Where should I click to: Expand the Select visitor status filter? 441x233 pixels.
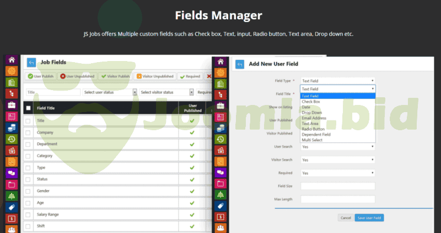[x=166, y=92]
